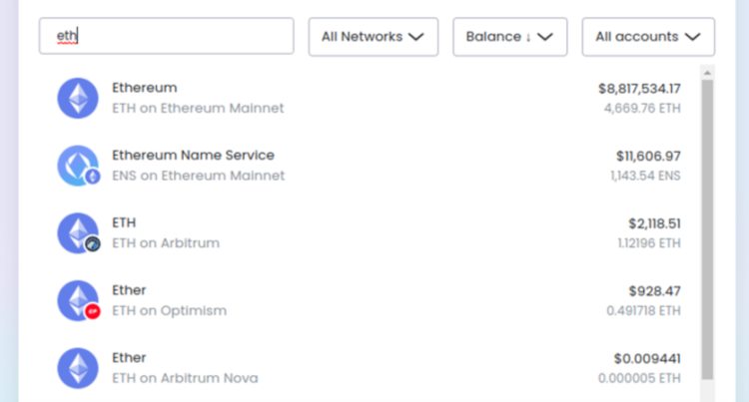The width and height of the screenshot is (749, 402).
Task: Select "ETH on Arbitrum" subtitle text
Action: tap(165, 243)
